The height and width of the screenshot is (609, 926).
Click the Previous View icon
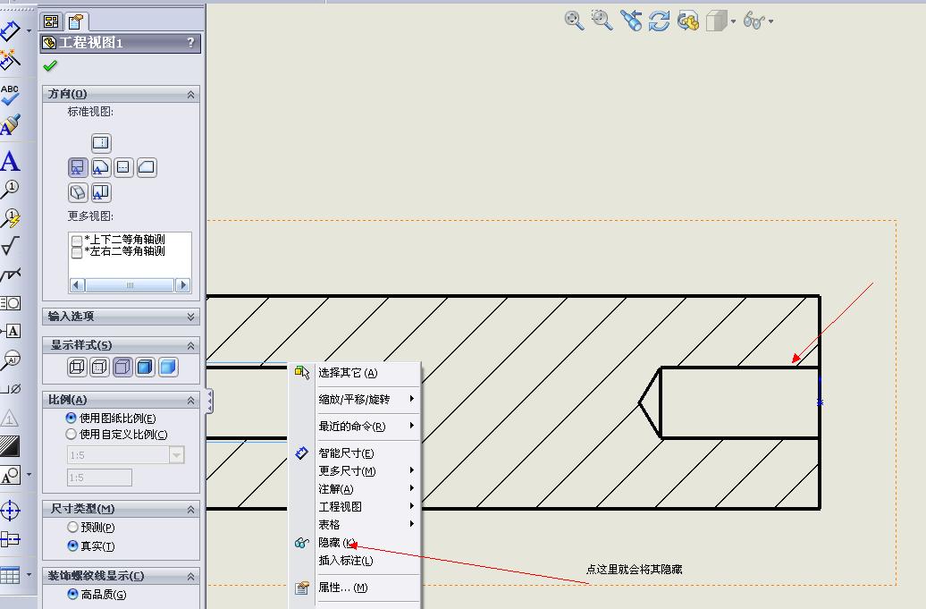click(x=631, y=21)
